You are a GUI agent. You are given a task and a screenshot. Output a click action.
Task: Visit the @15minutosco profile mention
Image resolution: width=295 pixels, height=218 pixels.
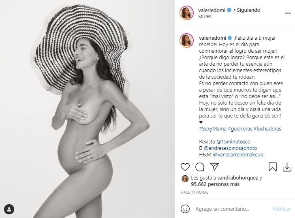(233, 141)
